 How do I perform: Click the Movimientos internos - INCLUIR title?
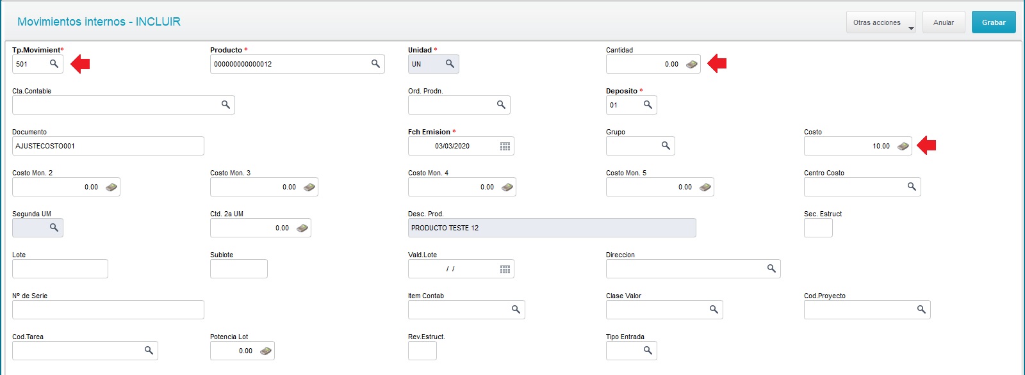(x=99, y=22)
